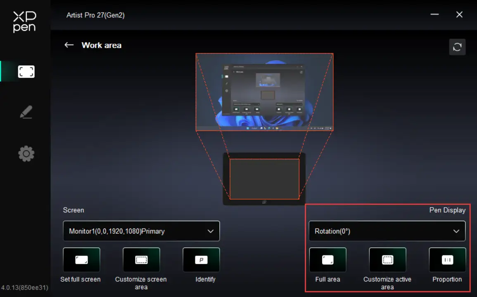Minimize the XPPen window
Screen dimensions: 477x297
click(434, 14)
